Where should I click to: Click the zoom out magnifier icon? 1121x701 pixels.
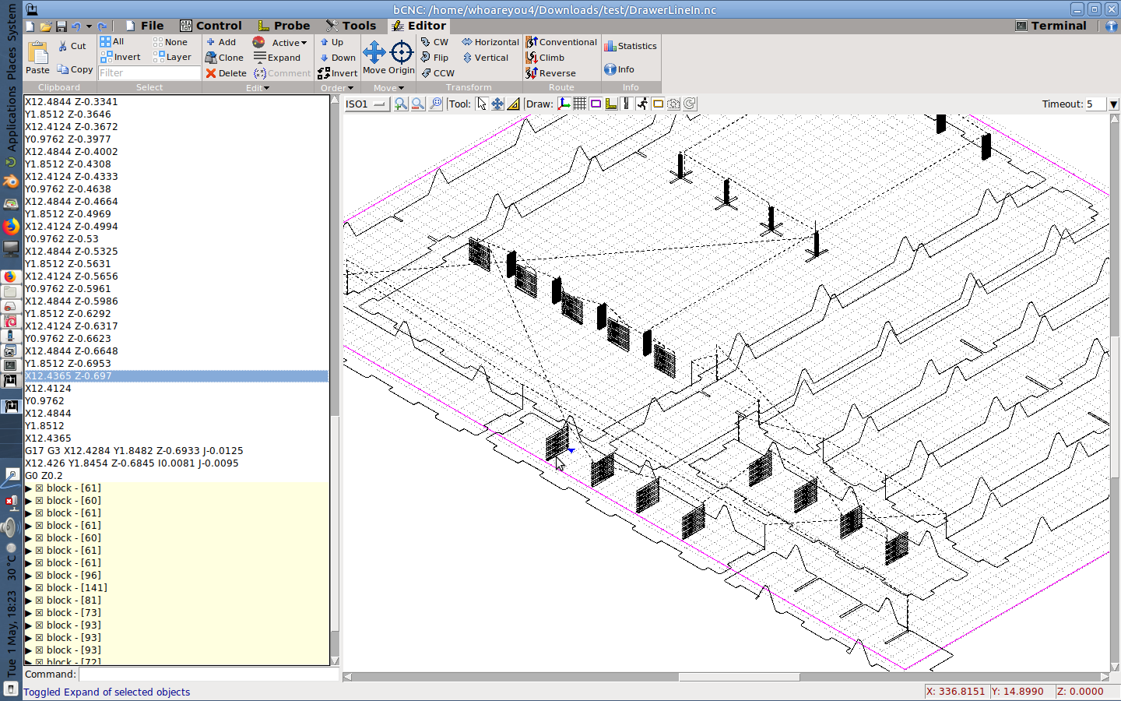[418, 104]
